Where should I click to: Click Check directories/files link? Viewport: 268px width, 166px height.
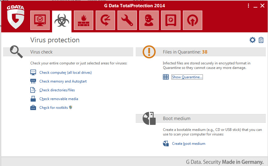pyautogui.click(x=57, y=90)
